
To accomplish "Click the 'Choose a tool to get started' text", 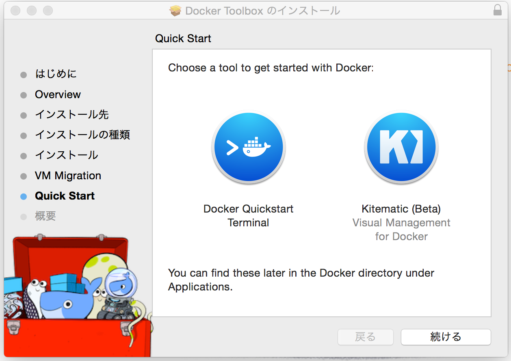I will click(x=271, y=68).
